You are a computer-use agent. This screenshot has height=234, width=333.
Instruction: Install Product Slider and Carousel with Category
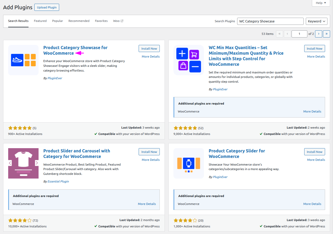149,152
